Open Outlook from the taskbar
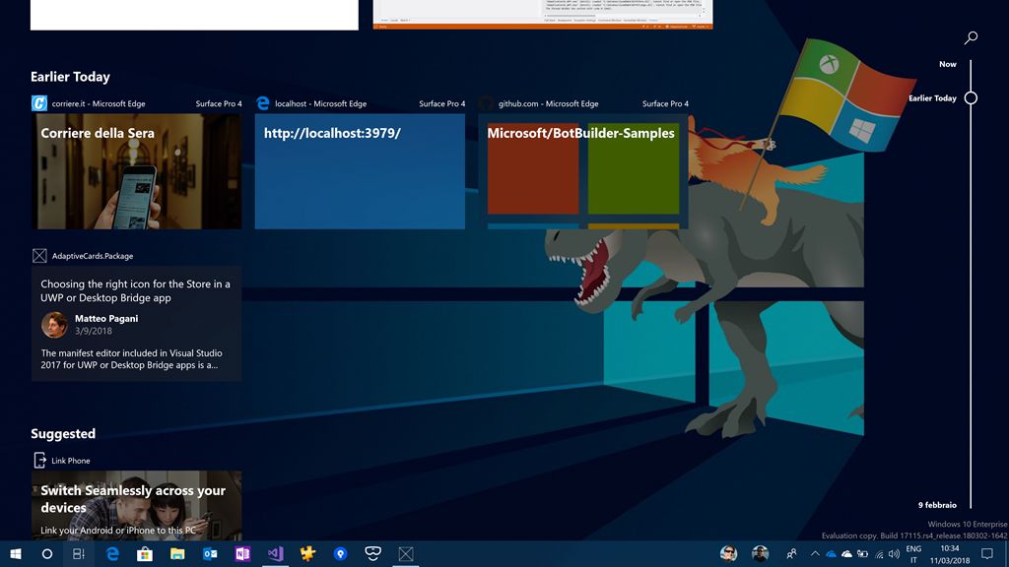 coord(211,553)
